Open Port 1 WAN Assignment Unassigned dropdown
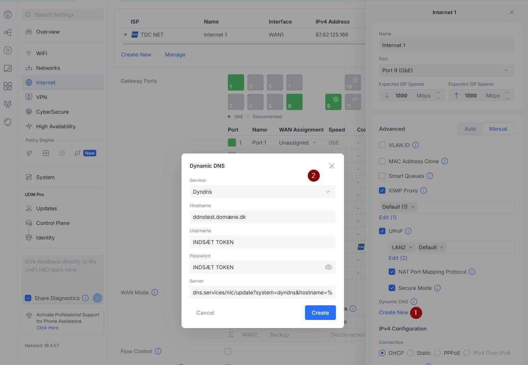Viewport: 528px width, 365px height. (297, 143)
